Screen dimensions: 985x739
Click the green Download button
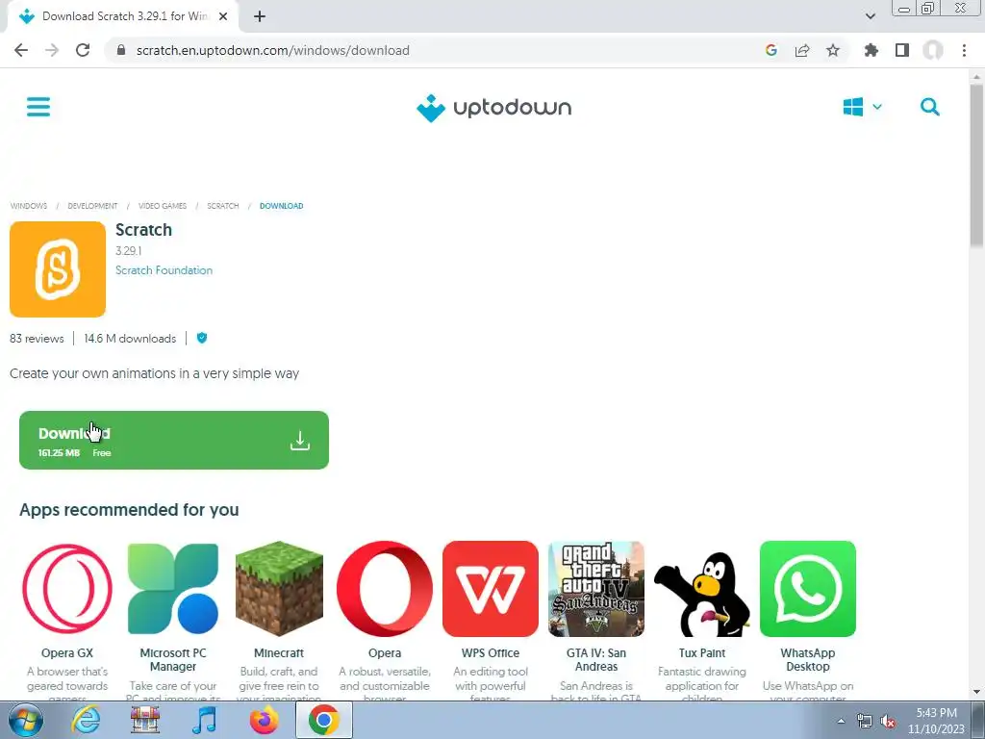174,440
